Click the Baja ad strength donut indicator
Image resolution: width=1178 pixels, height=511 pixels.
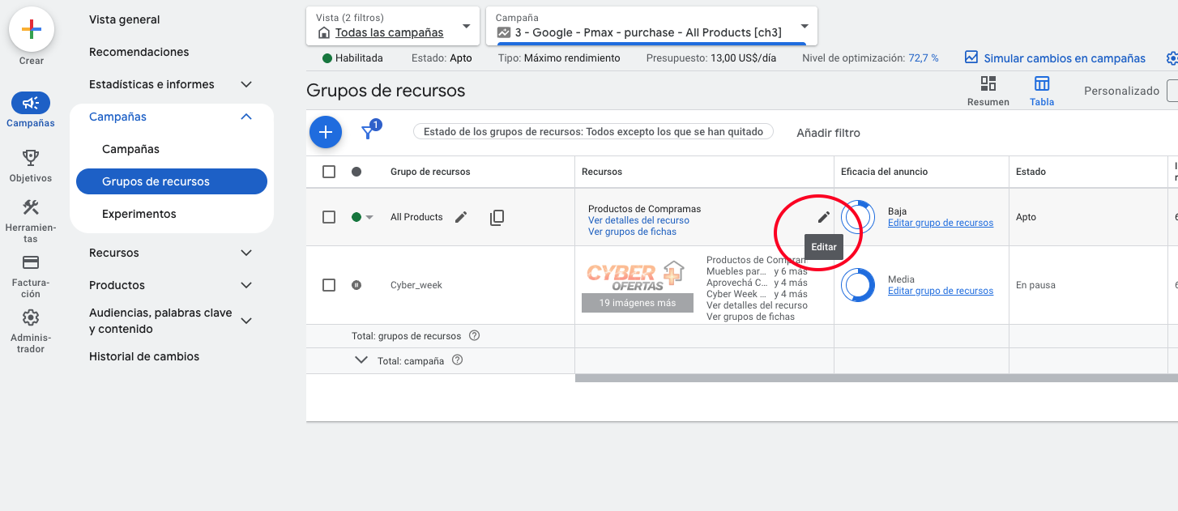pos(859,216)
